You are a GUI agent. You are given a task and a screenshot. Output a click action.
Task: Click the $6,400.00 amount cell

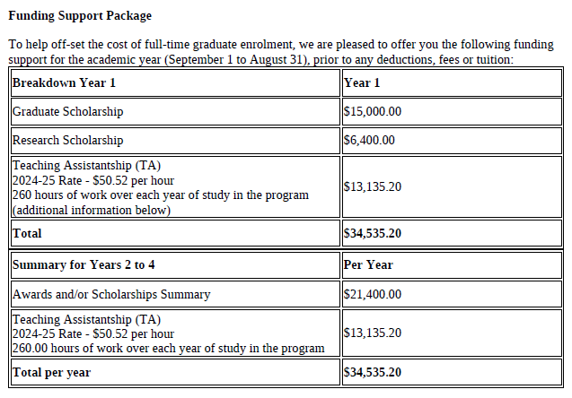click(x=452, y=141)
